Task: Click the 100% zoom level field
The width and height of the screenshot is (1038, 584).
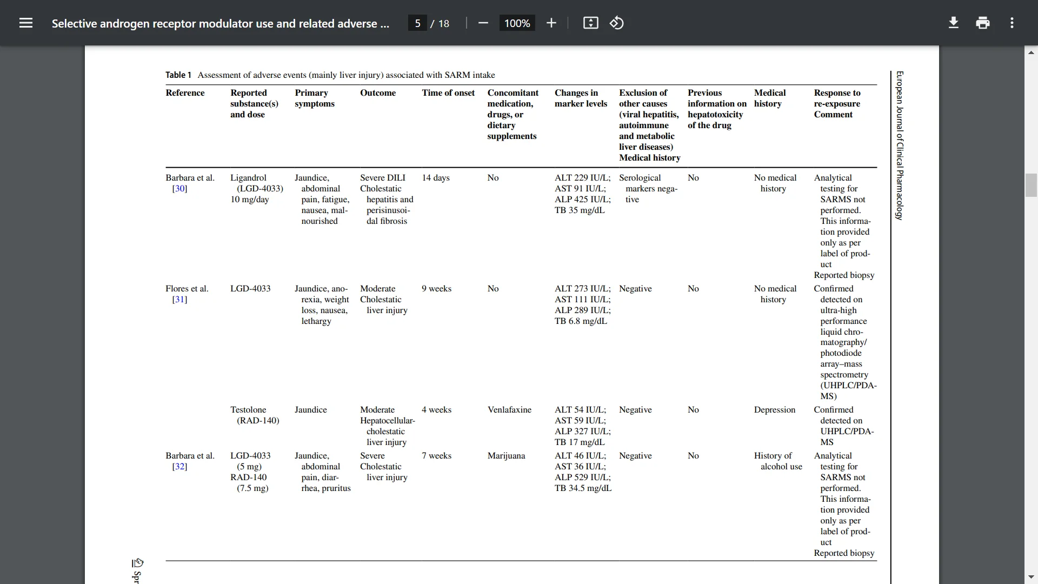Action: pos(517,23)
